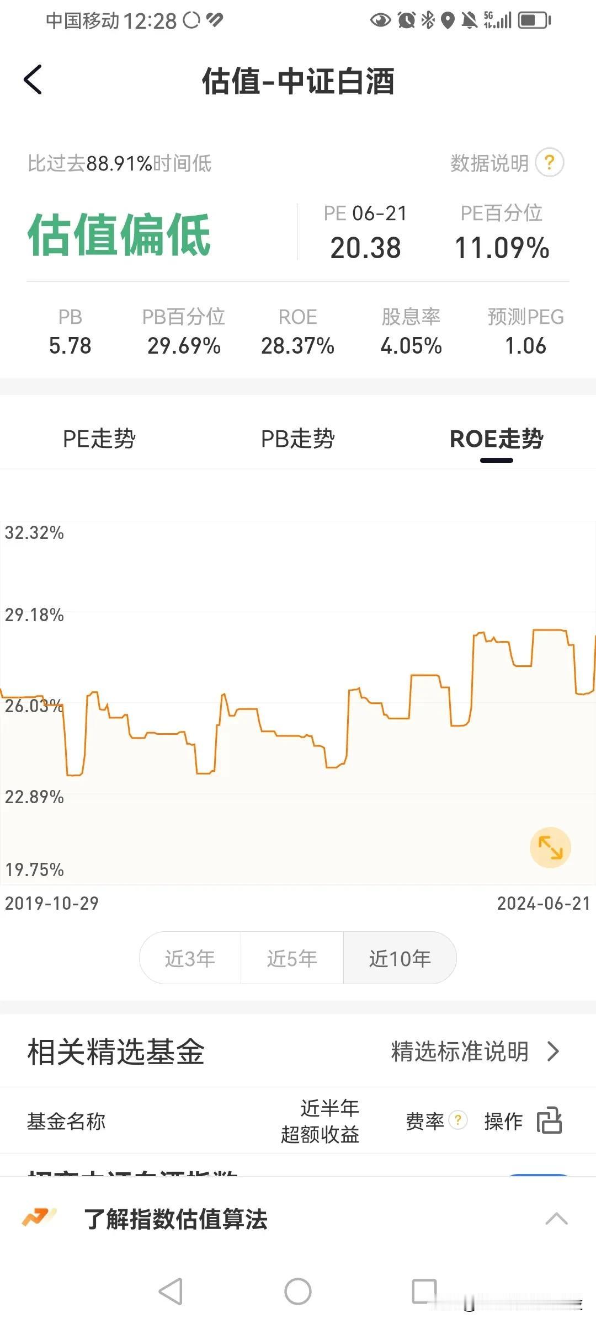
Task: Select the ROE走势 tab
Action: coord(497,439)
